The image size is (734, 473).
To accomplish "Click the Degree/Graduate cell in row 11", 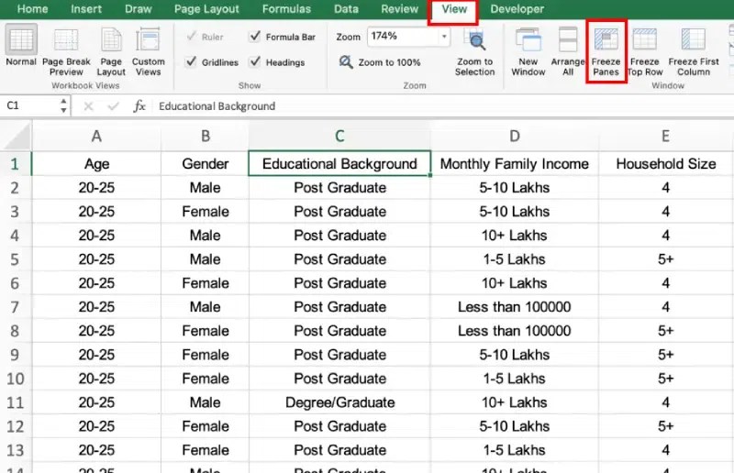I will (x=339, y=402).
